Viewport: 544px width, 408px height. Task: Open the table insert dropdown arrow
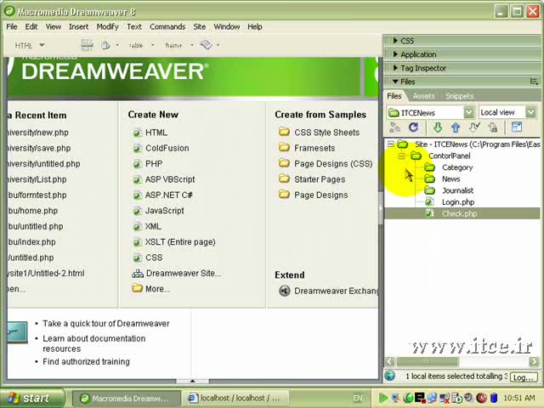[x=153, y=45]
